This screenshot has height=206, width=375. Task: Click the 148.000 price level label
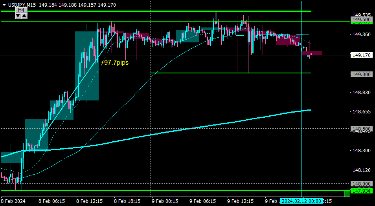[x=362, y=184]
